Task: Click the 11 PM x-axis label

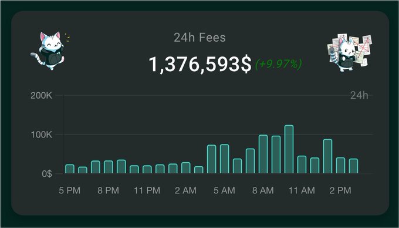Action: tap(147, 190)
